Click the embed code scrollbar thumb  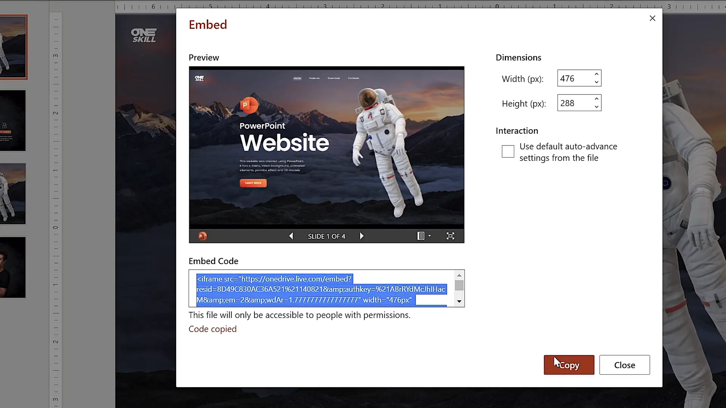click(459, 285)
